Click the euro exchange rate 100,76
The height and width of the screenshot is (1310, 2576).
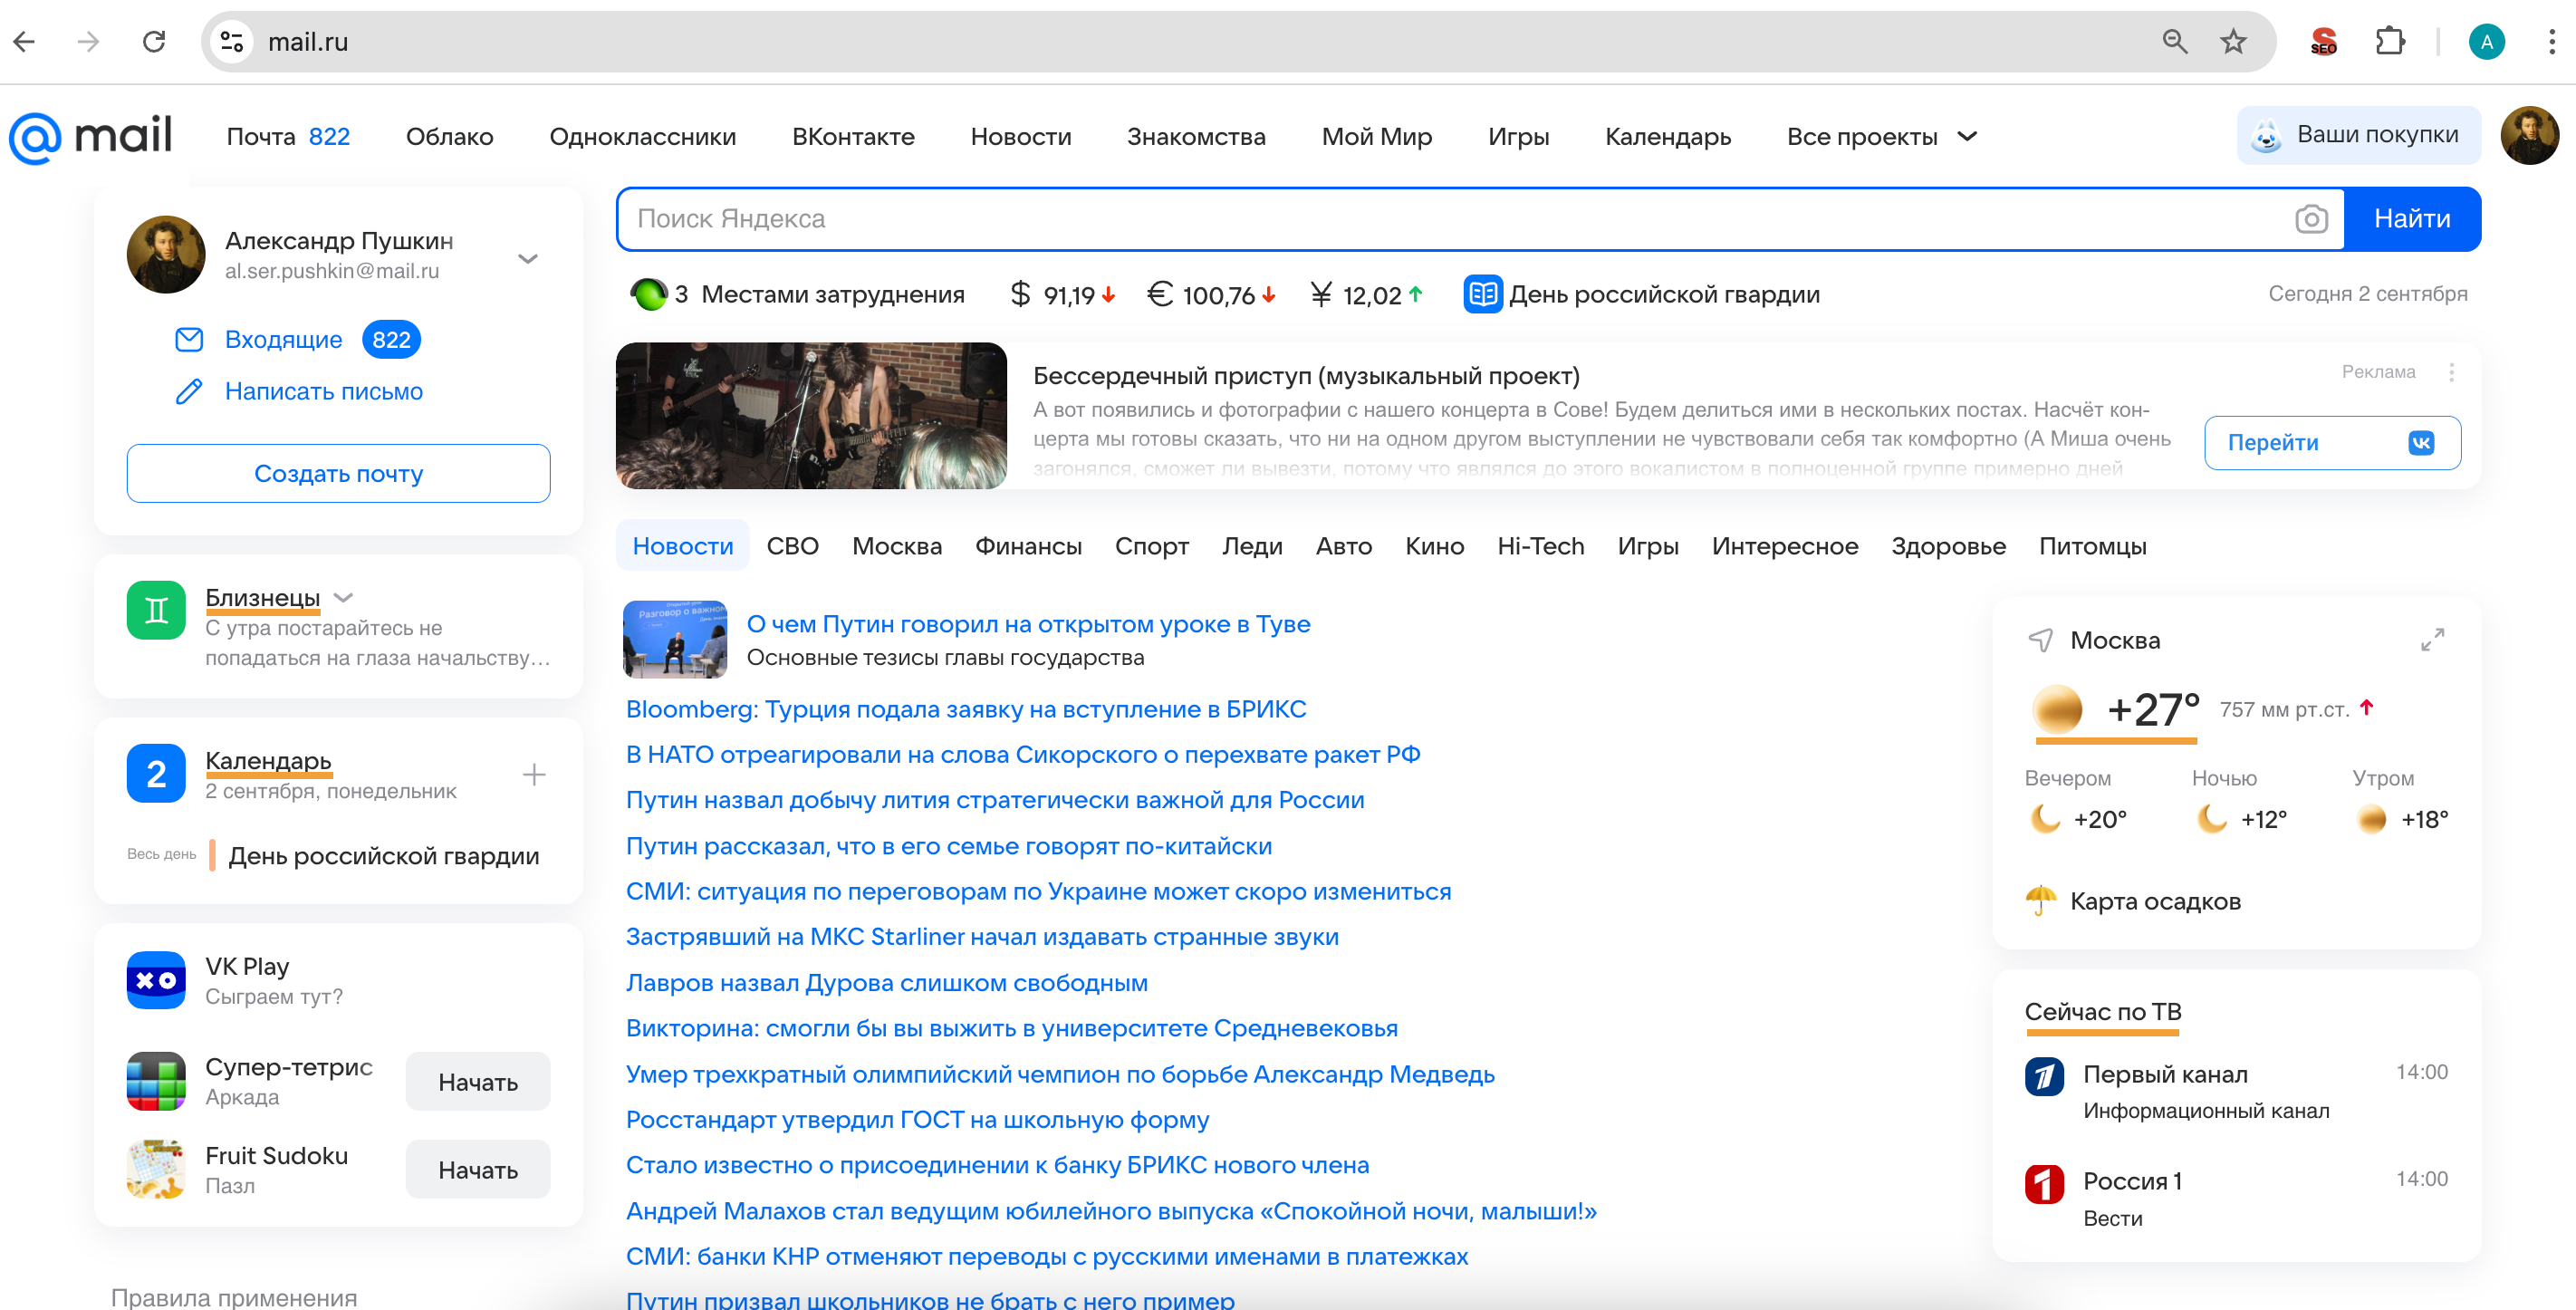(x=1211, y=295)
